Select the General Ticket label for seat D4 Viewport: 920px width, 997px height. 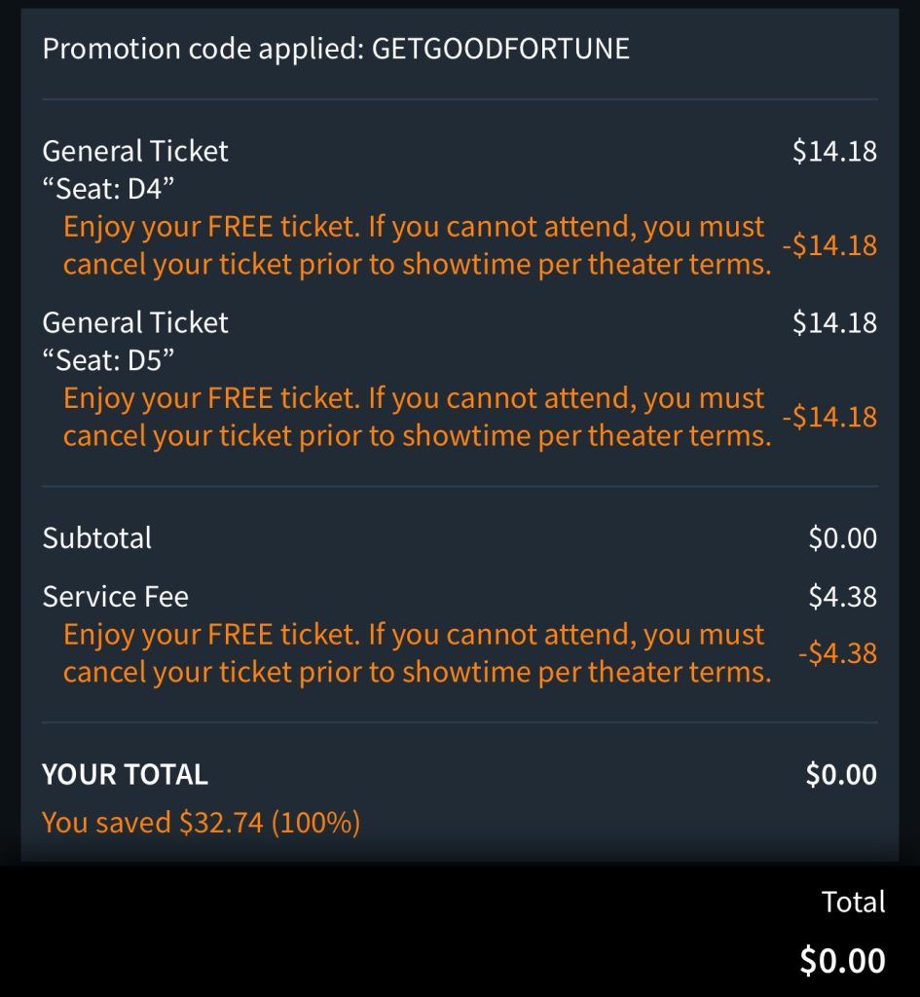tap(135, 151)
